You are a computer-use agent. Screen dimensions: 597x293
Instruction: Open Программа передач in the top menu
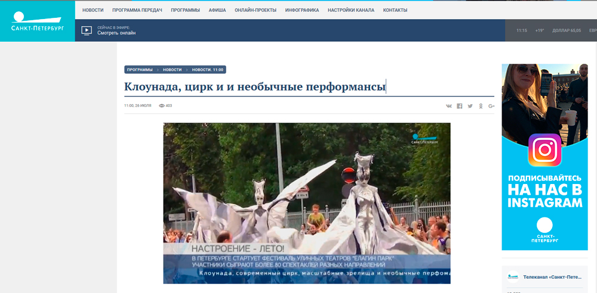click(137, 10)
